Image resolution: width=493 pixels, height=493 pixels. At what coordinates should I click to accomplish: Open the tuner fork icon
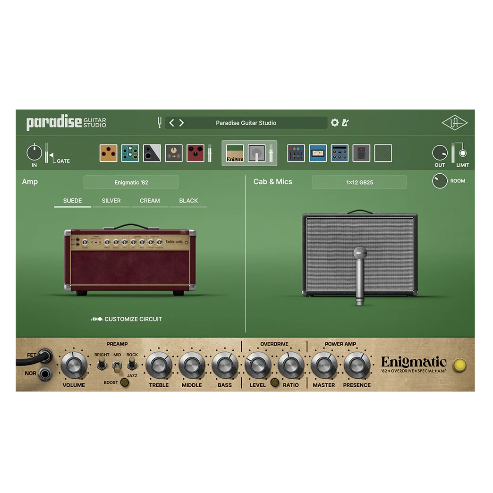point(160,123)
